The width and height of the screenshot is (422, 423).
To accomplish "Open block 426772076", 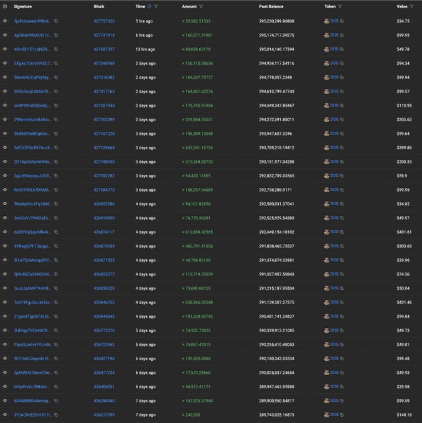I will click(x=104, y=330).
